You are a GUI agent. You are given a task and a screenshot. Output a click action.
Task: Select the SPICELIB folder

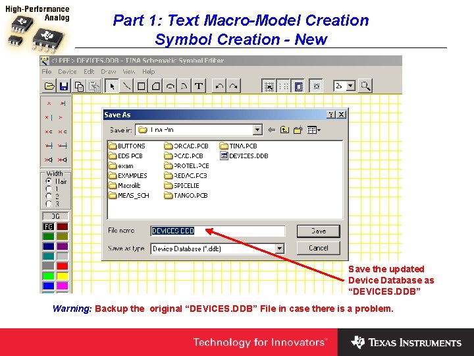[x=182, y=185]
